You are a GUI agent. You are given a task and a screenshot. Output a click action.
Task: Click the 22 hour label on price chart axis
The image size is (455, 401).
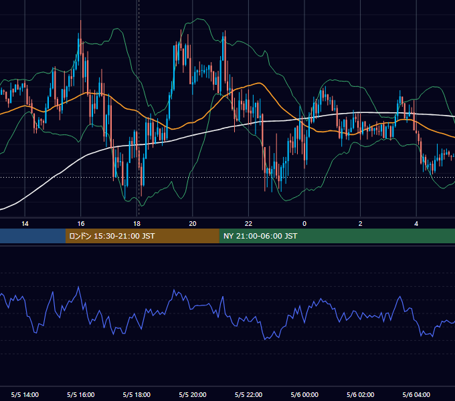[248, 224]
